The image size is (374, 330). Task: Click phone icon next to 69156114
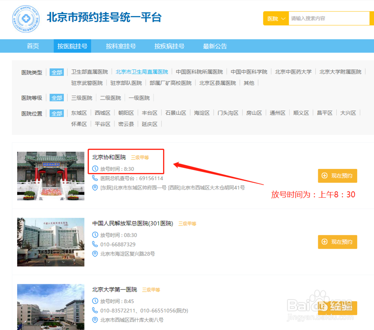95,178
